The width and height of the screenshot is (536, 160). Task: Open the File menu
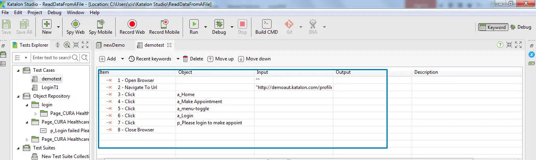click(x=5, y=13)
